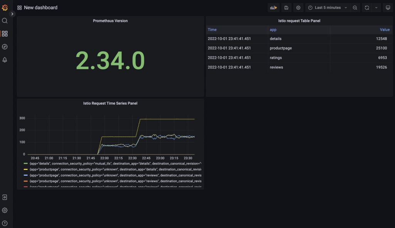Open dashboard settings gear in the top bar
This screenshot has height=228, width=395.
298,8
